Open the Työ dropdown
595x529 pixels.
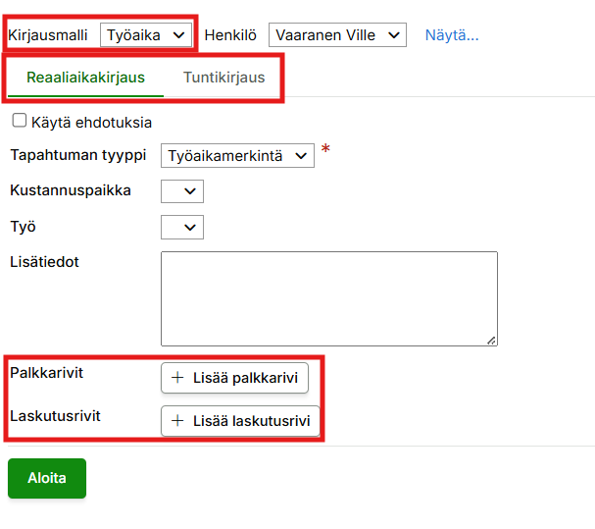coord(181,228)
